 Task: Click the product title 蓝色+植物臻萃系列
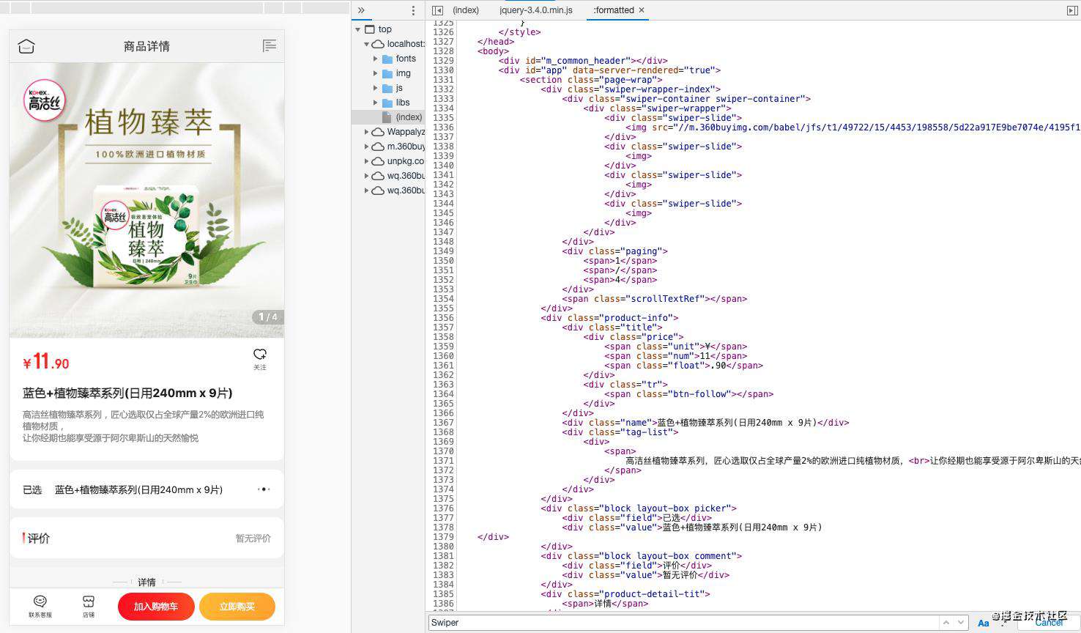click(127, 393)
